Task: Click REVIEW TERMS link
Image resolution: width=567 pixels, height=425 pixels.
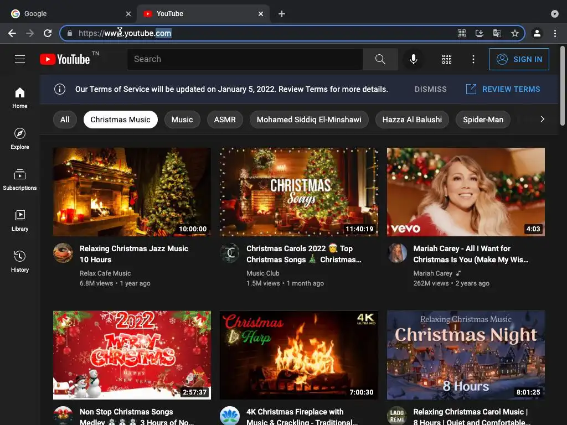Action: [x=503, y=89]
